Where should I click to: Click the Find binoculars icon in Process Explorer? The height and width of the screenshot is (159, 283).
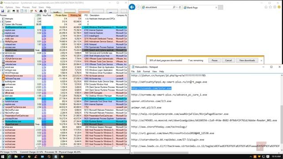(x=41, y=11)
